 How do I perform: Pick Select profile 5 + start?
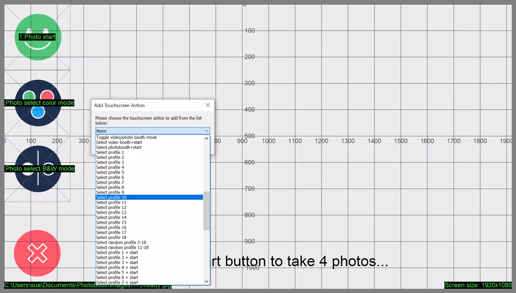149,273
